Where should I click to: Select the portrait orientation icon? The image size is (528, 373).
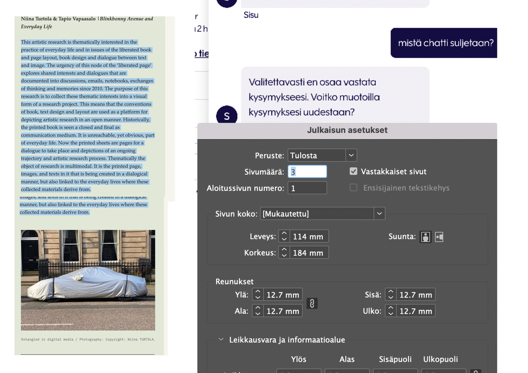pyautogui.click(x=425, y=237)
